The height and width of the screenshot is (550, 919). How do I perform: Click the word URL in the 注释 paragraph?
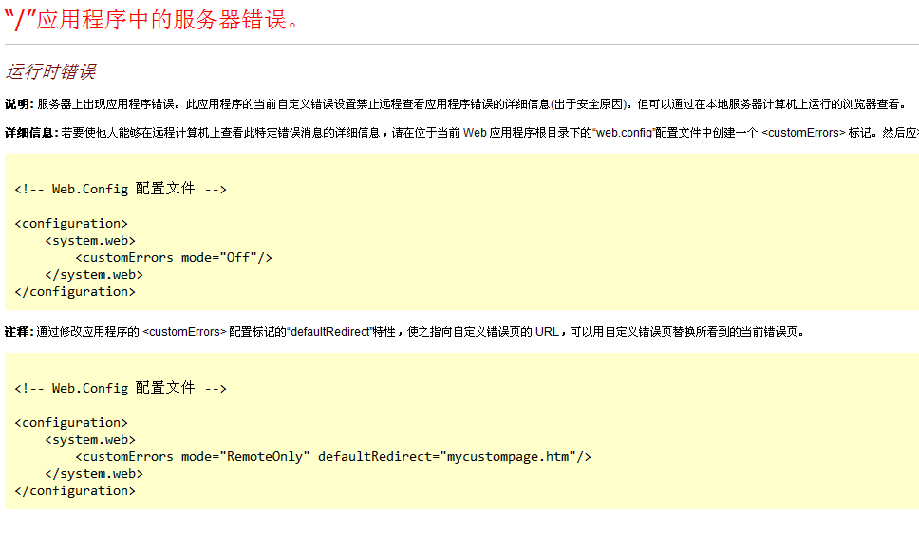coord(547,332)
